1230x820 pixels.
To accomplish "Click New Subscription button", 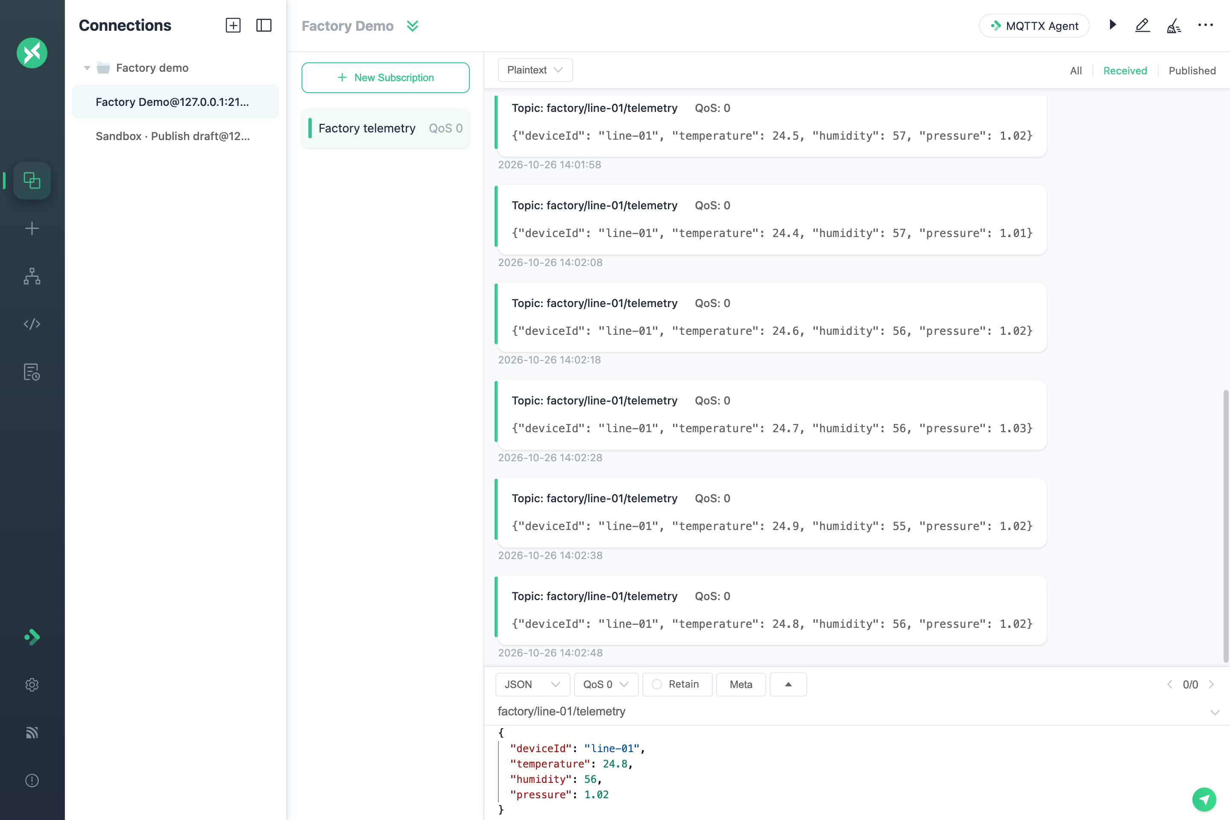I will pos(385,77).
